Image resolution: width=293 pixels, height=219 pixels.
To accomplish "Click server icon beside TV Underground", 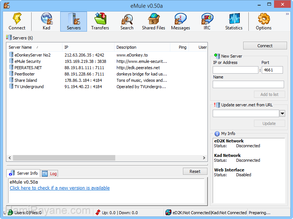I will 11,86.
